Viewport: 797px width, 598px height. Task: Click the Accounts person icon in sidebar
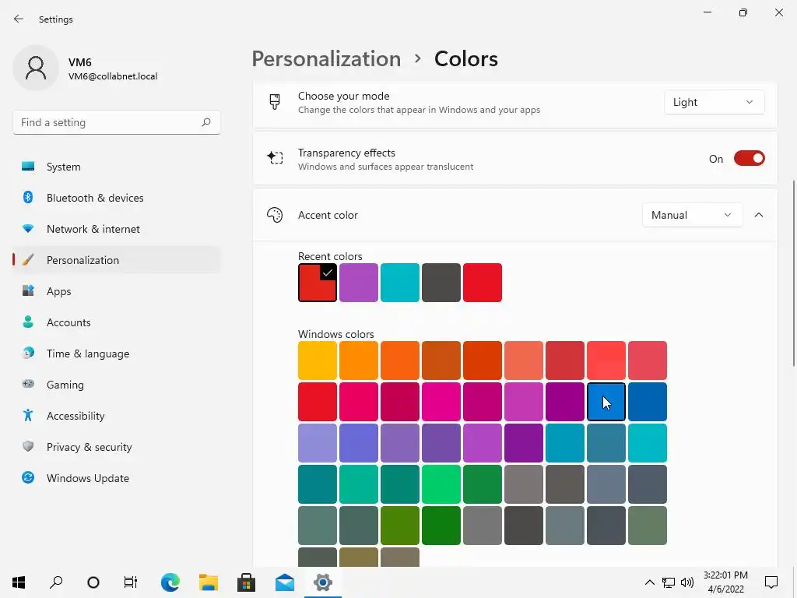point(28,322)
